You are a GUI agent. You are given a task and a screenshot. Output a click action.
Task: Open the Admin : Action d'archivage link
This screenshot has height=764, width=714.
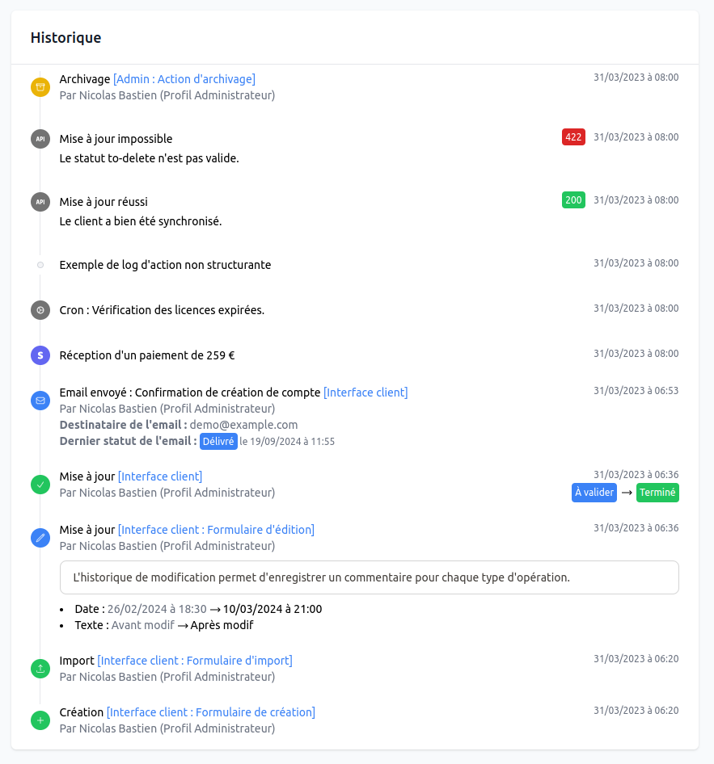click(184, 79)
